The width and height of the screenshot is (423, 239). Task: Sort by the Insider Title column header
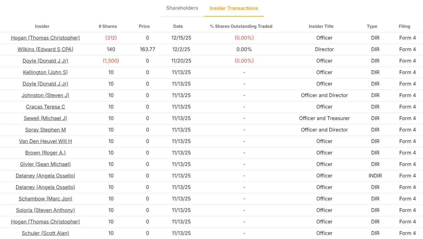[x=321, y=26]
